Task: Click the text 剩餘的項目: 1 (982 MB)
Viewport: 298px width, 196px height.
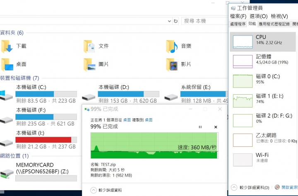Action: (111, 175)
